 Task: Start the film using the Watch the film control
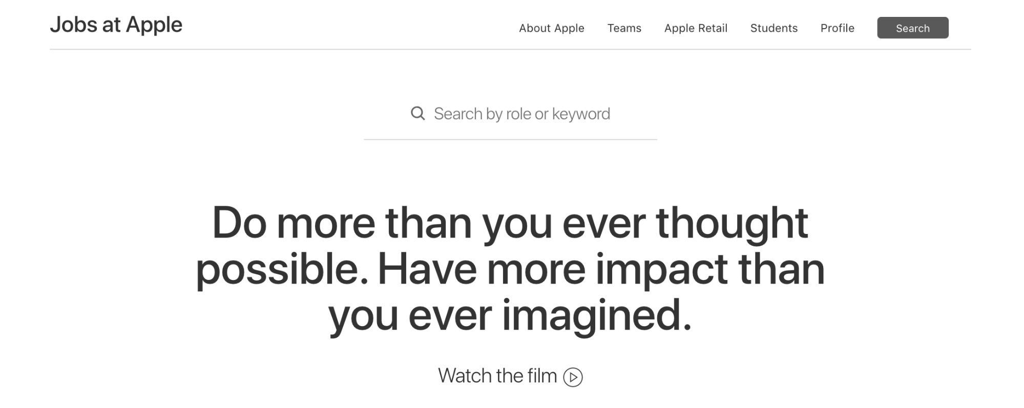click(x=498, y=376)
